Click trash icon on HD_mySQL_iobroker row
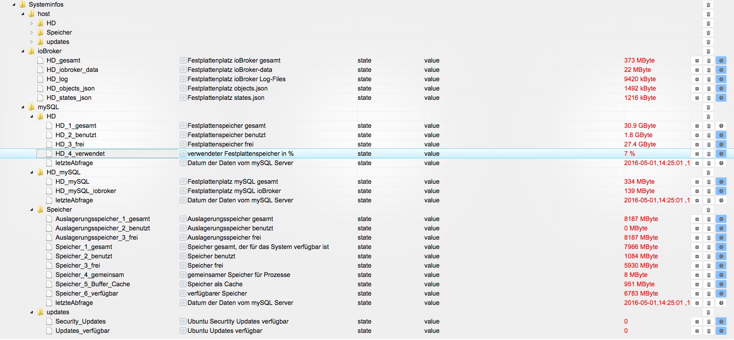This screenshot has width=734, height=340. coord(709,191)
